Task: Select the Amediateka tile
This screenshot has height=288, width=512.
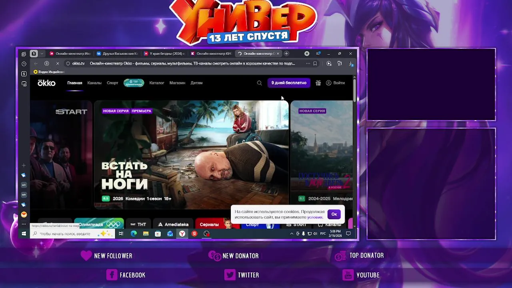Action: point(173,224)
